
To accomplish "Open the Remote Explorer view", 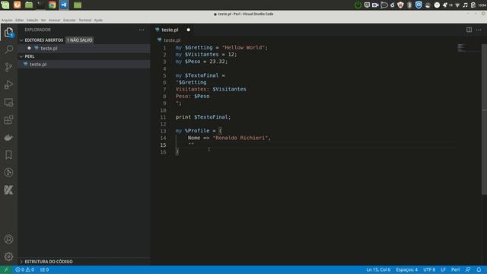I will click(x=8, y=102).
